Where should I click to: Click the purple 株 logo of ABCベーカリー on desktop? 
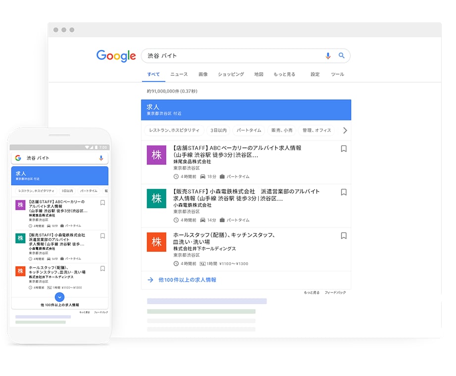[157, 155]
